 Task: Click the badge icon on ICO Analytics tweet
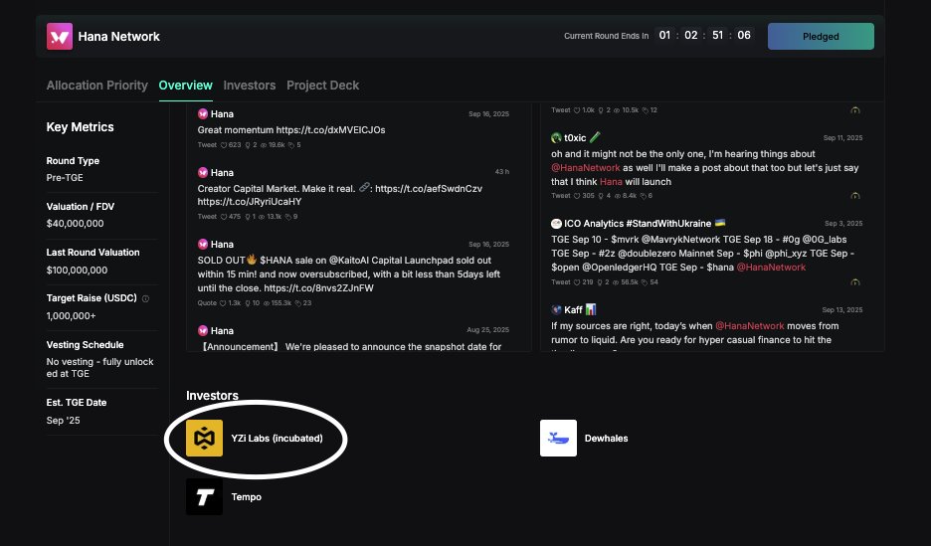[x=855, y=282]
